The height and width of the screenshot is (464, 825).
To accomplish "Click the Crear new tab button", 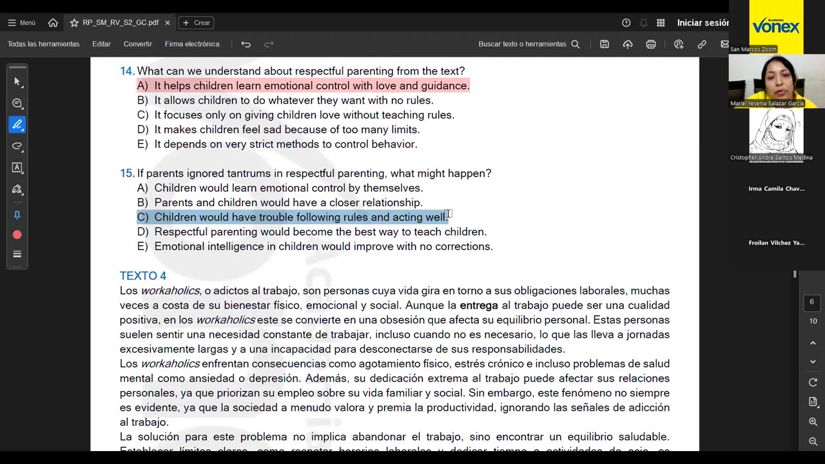I will click(197, 23).
